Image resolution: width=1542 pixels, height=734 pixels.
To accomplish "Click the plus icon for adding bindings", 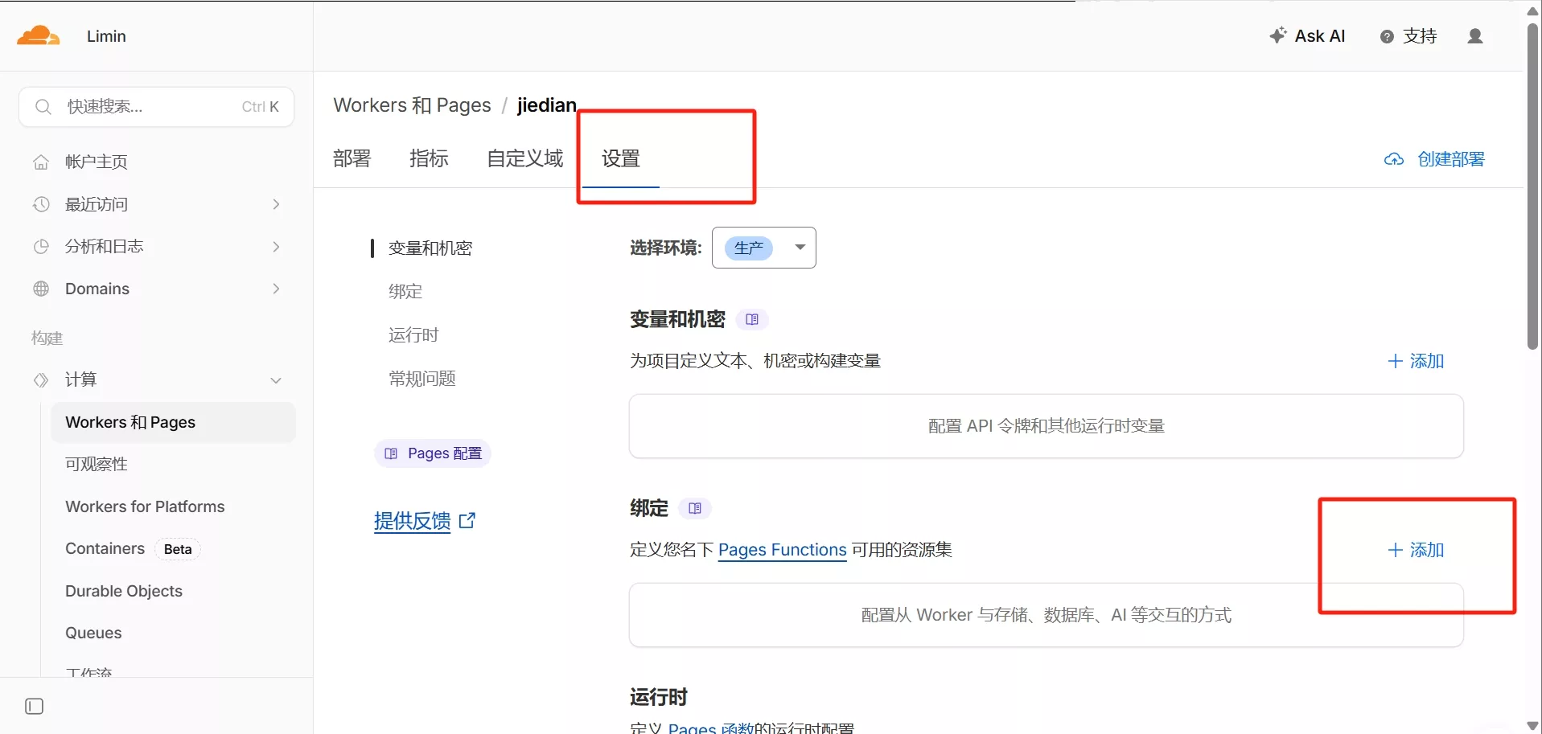I will [x=1396, y=550].
